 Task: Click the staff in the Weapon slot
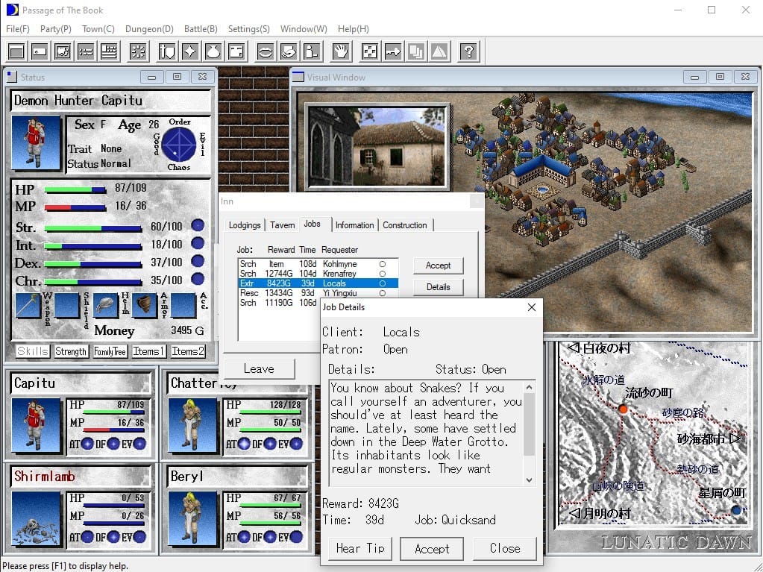coord(28,306)
